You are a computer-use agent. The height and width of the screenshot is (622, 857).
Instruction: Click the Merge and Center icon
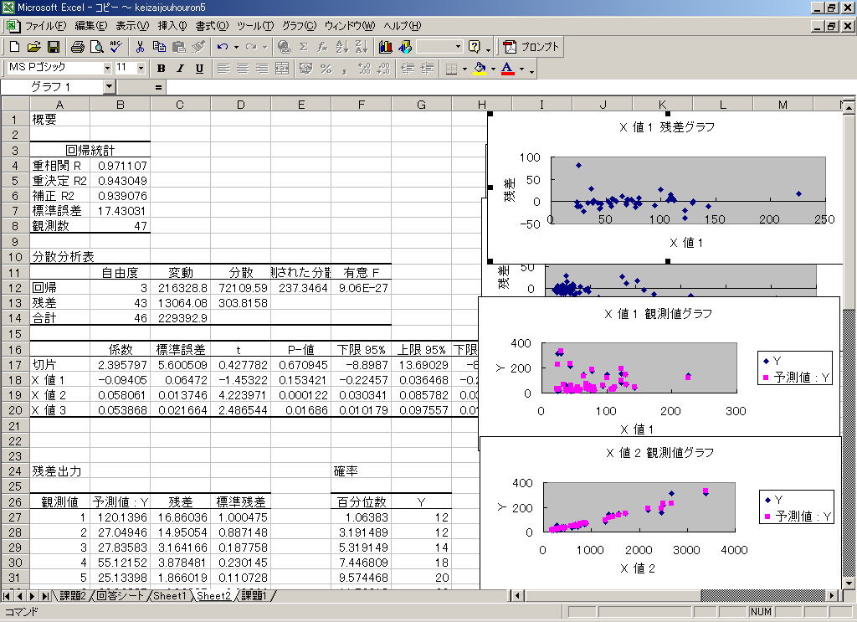pyautogui.click(x=282, y=69)
